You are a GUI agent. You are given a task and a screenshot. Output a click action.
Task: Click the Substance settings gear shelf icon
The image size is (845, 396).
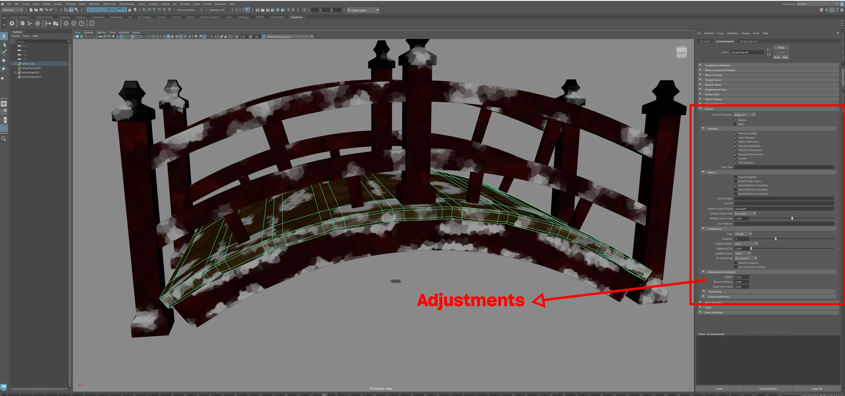pyautogui.click(x=12, y=24)
